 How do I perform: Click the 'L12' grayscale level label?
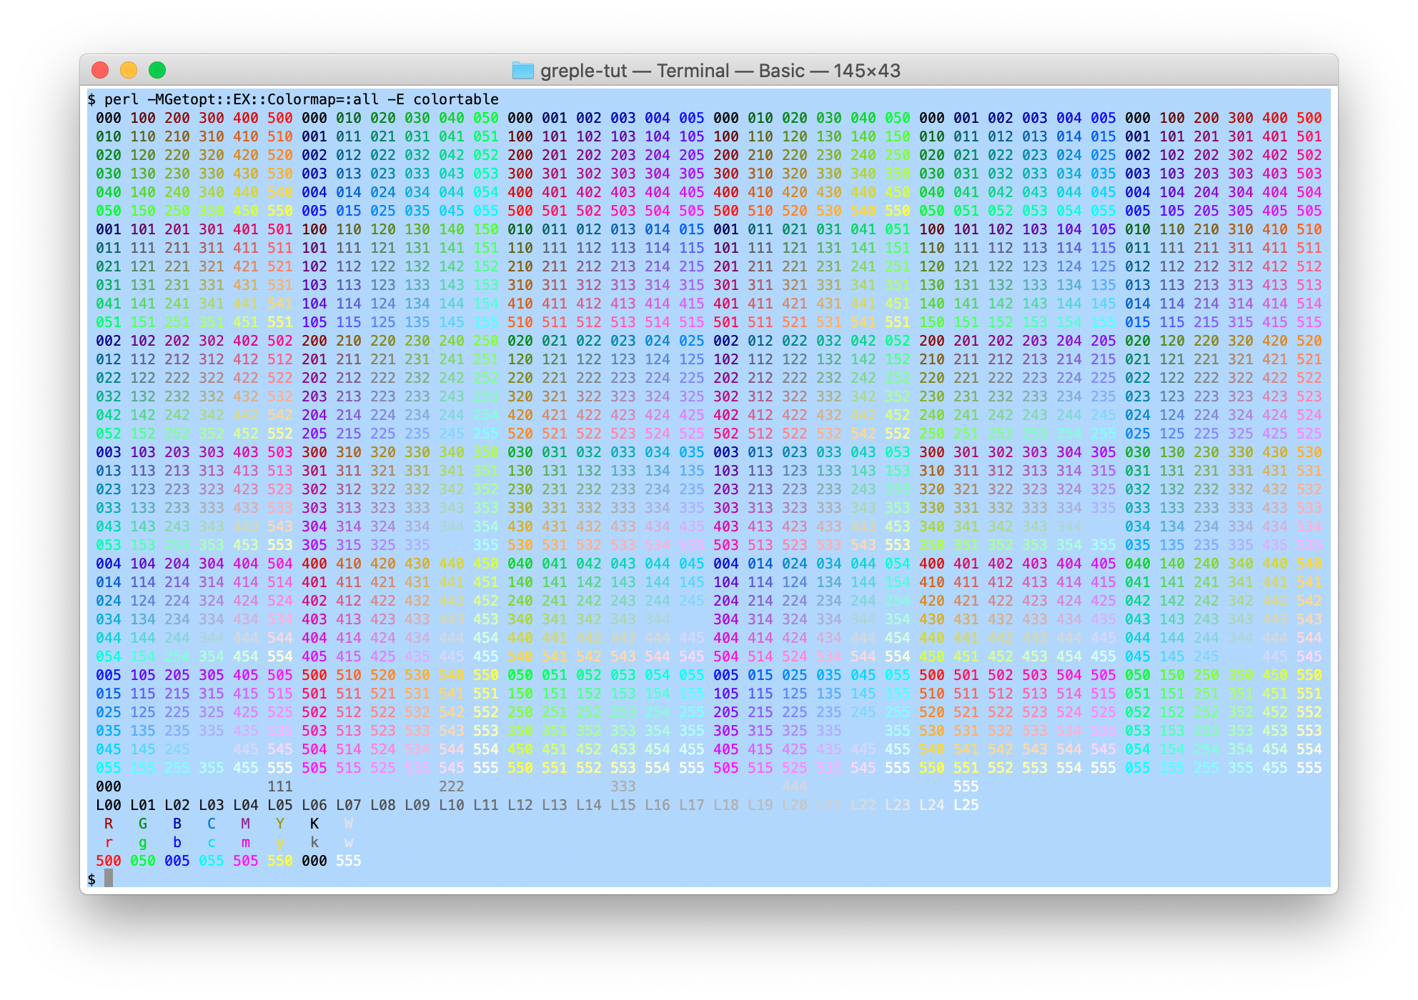point(520,805)
